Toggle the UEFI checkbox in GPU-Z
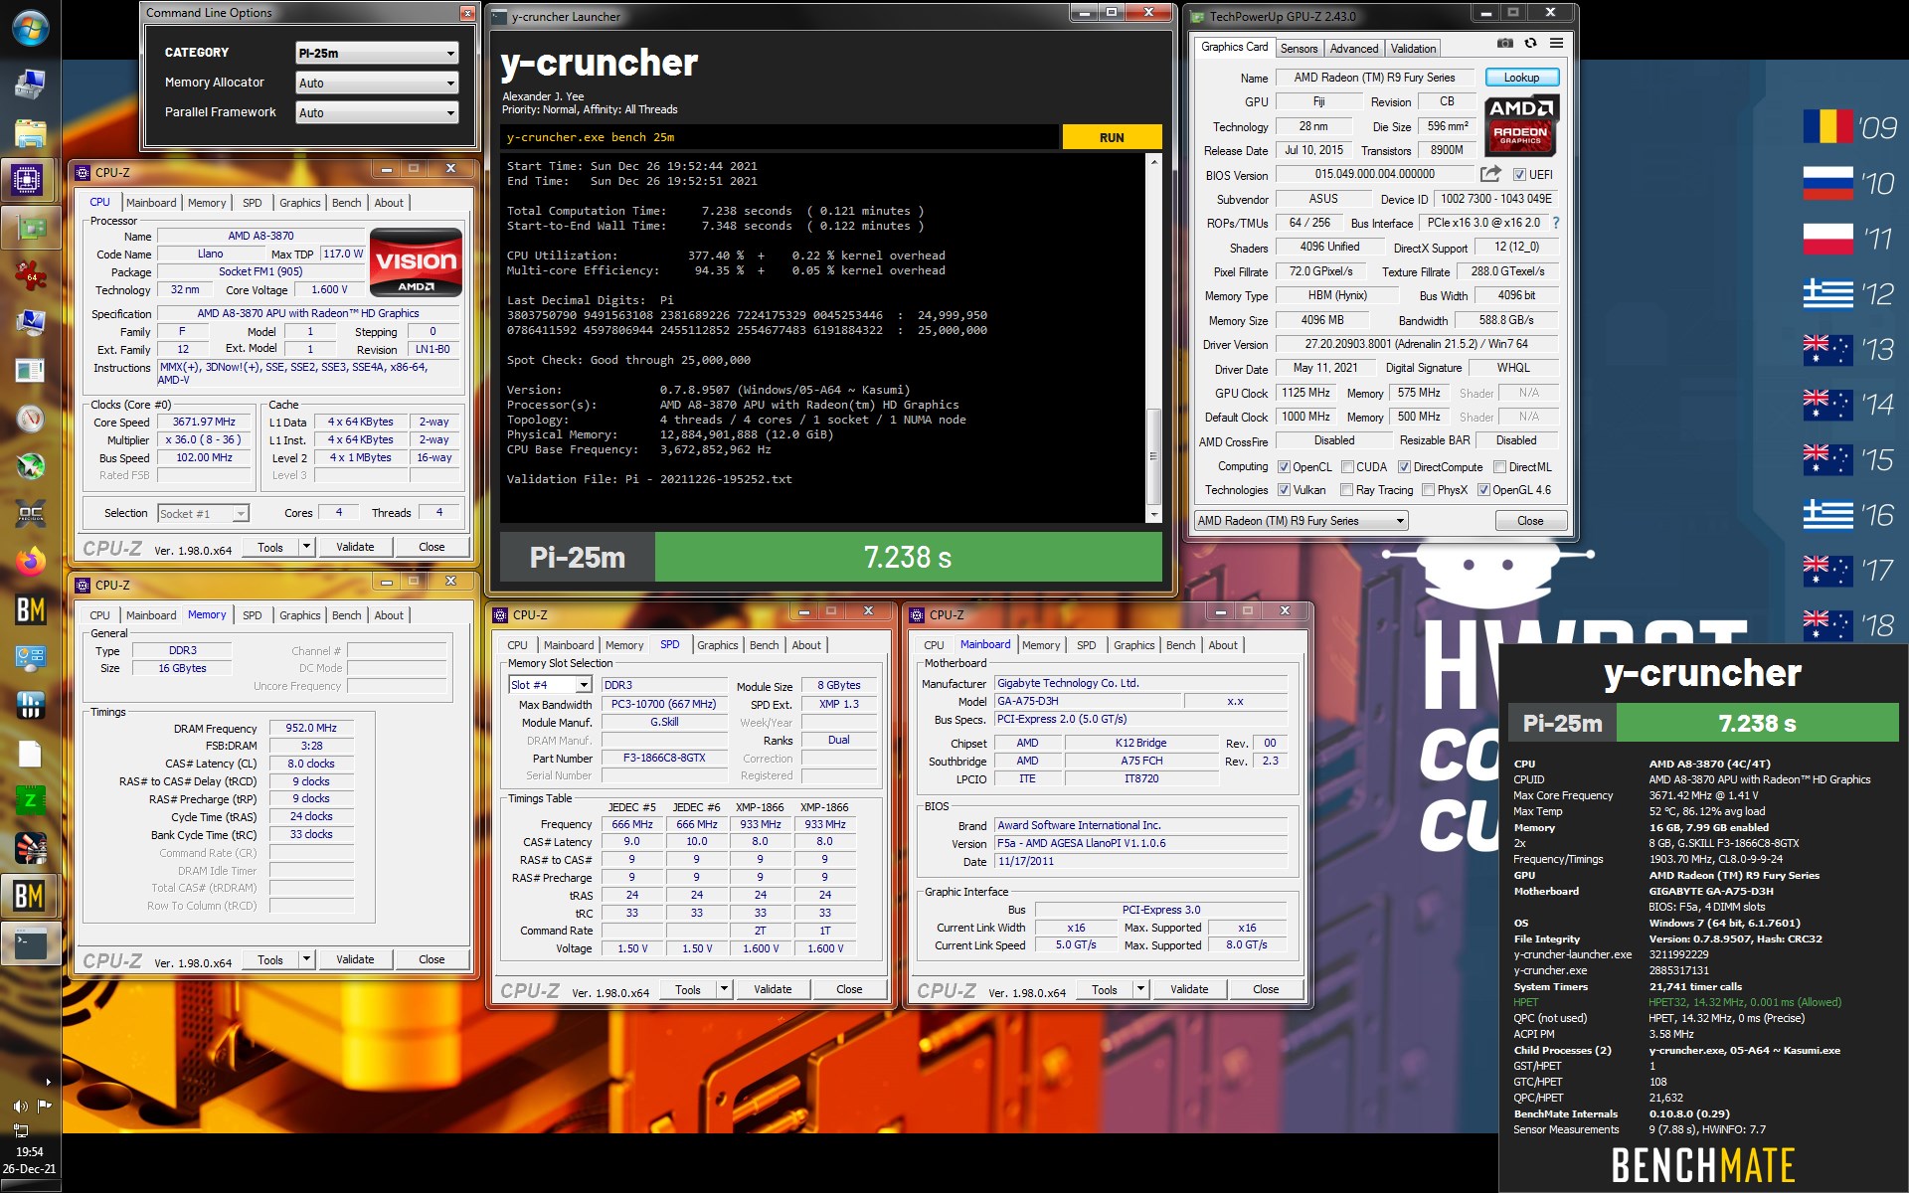Image resolution: width=1909 pixels, height=1193 pixels. coord(1519,175)
